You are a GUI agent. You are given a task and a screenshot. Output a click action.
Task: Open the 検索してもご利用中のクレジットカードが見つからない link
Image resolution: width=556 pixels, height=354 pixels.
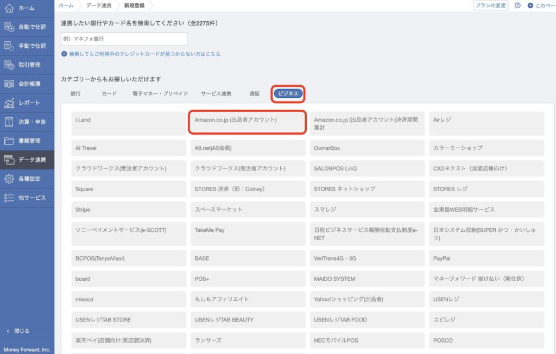tap(144, 54)
